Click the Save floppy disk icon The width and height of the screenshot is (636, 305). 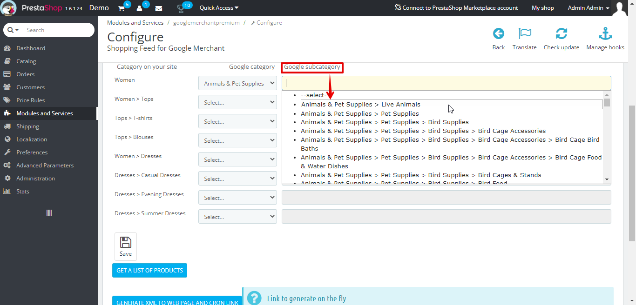[x=126, y=242]
